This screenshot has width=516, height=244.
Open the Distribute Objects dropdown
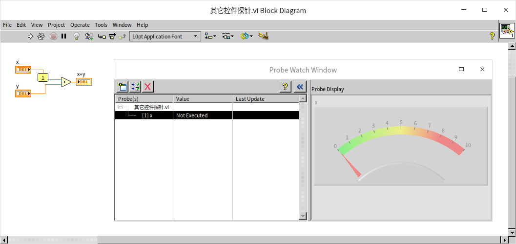pyautogui.click(x=228, y=36)
